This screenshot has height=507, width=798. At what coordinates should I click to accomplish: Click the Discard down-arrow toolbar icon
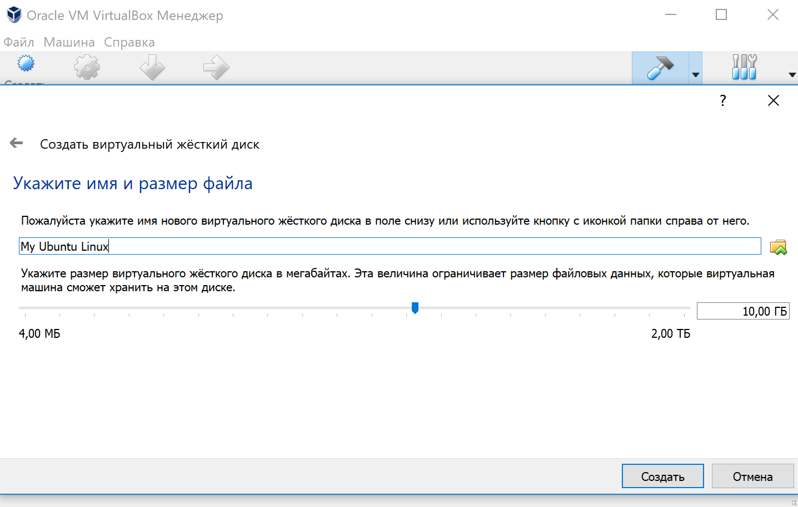pos(152,67)
